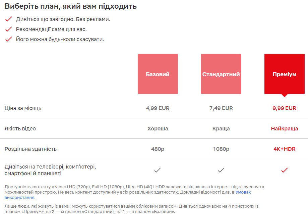
Task: Click the 'Найкраща' video quality value
Action: pyautogui.click(x=285, y=128)
